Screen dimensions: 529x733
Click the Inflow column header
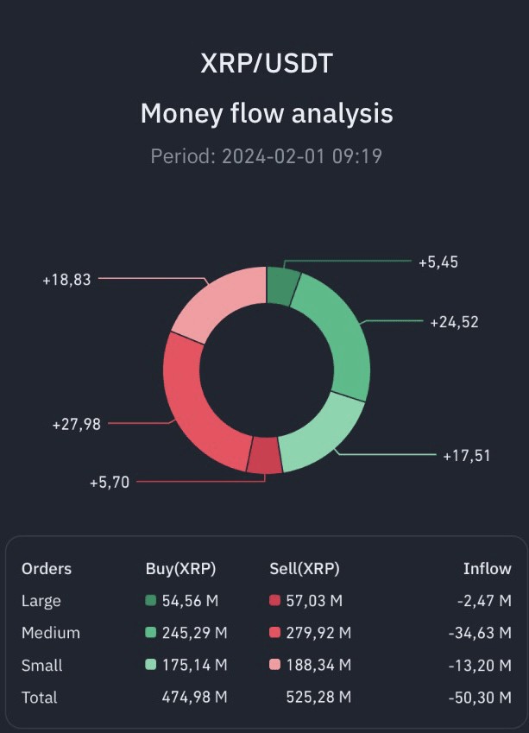click(487, 569)
